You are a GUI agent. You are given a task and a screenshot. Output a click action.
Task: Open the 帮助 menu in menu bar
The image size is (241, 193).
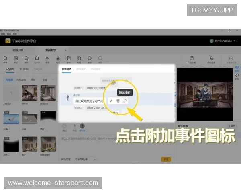[15, 34]
